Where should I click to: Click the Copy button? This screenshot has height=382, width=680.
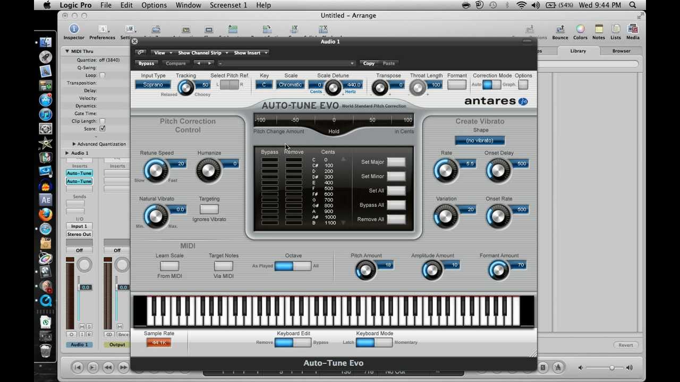(369, 64)
